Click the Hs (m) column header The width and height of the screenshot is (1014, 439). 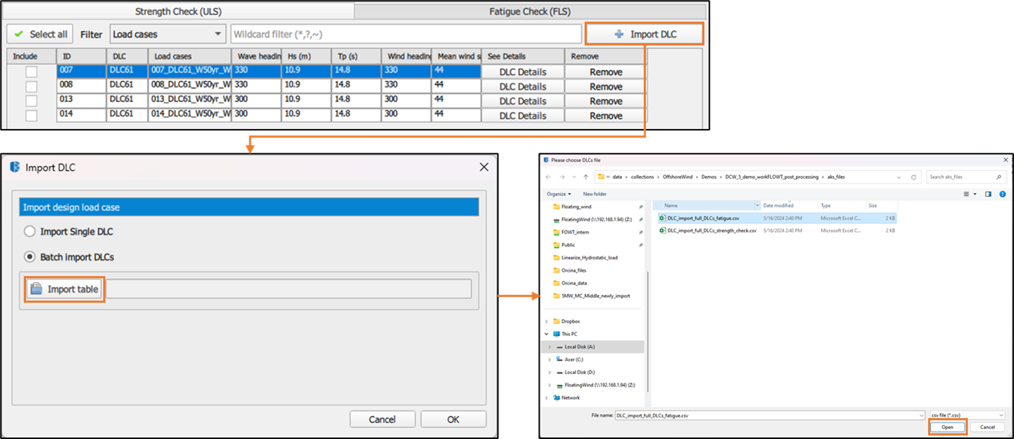tap(307, 56)
